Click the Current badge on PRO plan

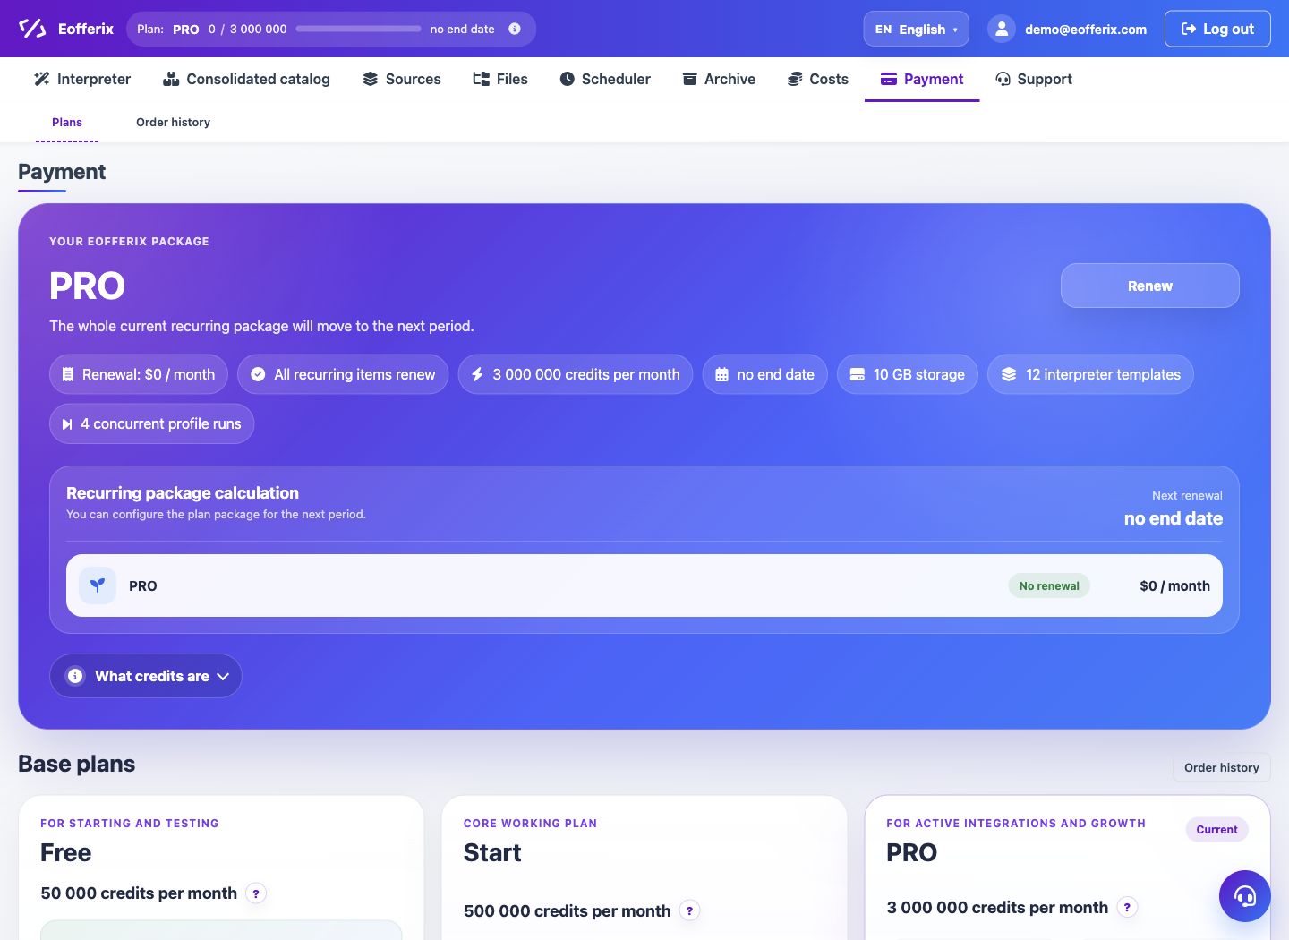(1216, 830)
